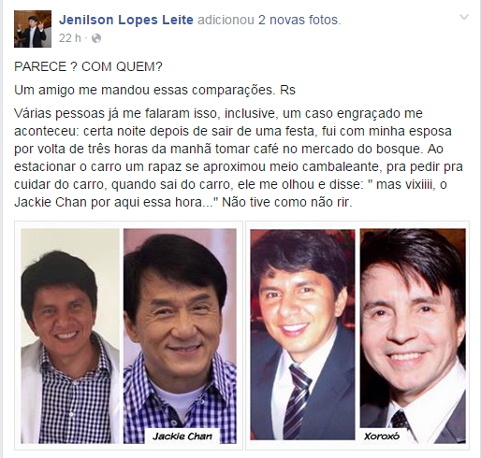Screen dimensions: 481x458
Task: Click the paragraph starting "Várias pessoas"
Action: click(x=239, y=158)
